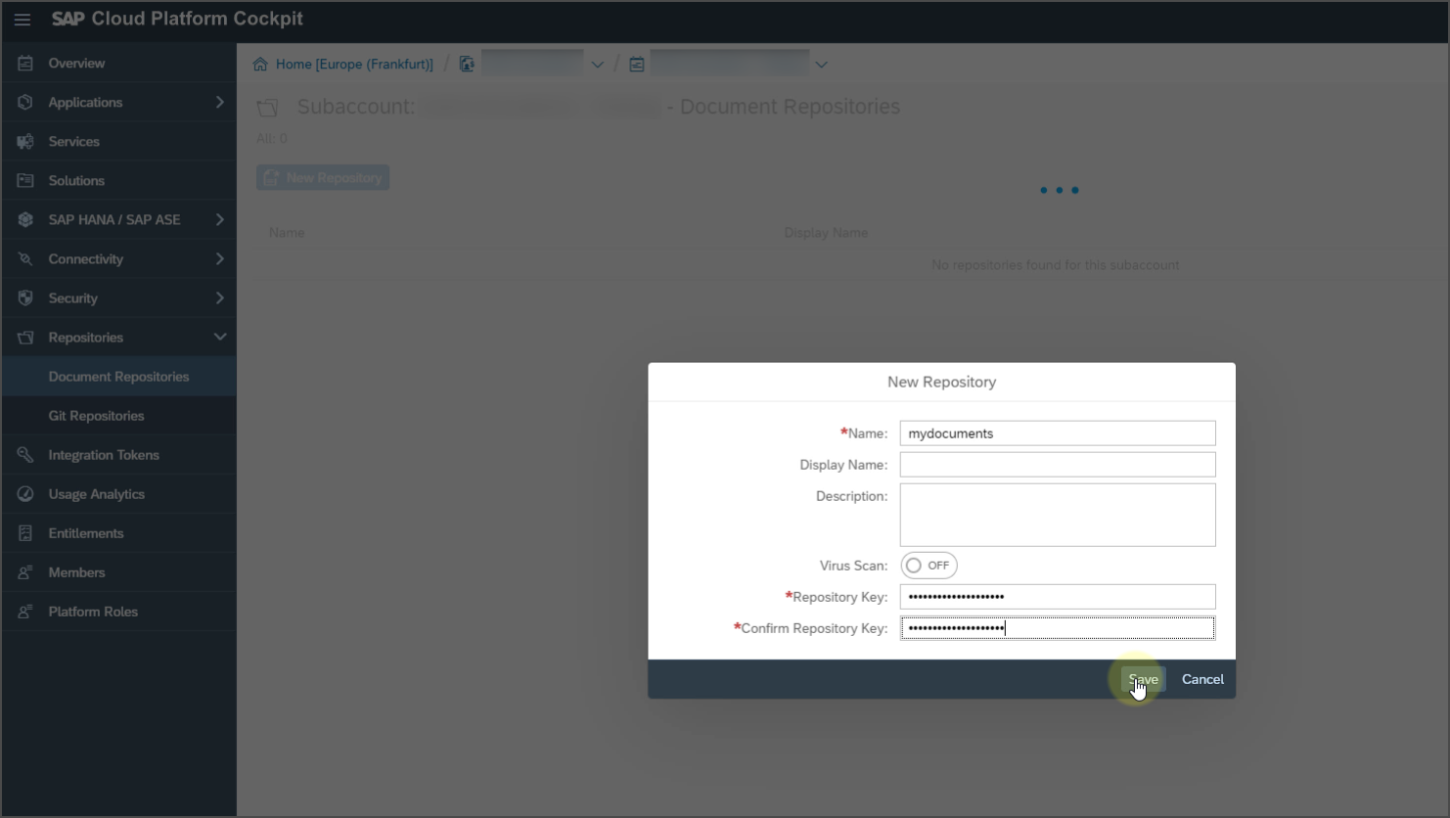Open Entitlements via its sidebar icon
Image resolution: width=1450 pixels, height=818 pixels.
coord(24,532)
